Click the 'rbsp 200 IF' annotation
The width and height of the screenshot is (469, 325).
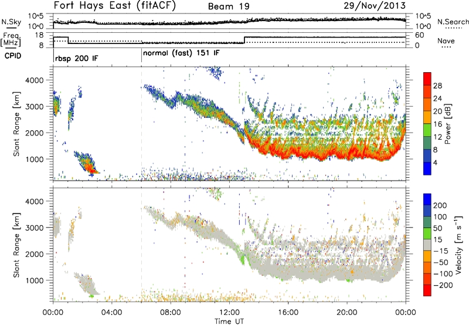pyautogui.click(x=76, y=58)
